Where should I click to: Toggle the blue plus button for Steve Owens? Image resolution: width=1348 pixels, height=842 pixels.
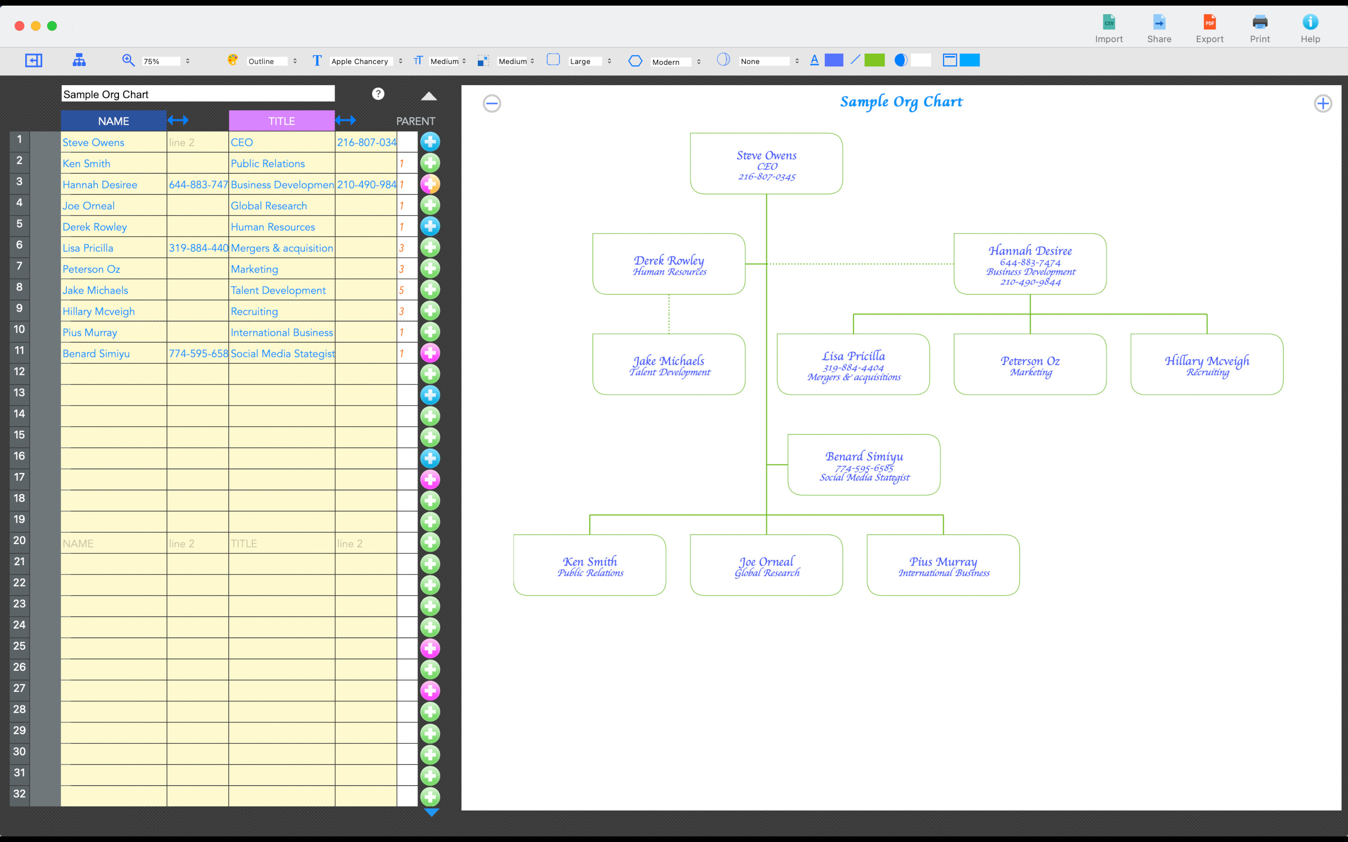coord(430,142)
